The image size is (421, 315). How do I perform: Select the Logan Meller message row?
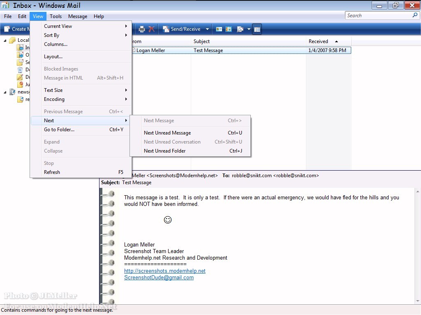[241, 50]
